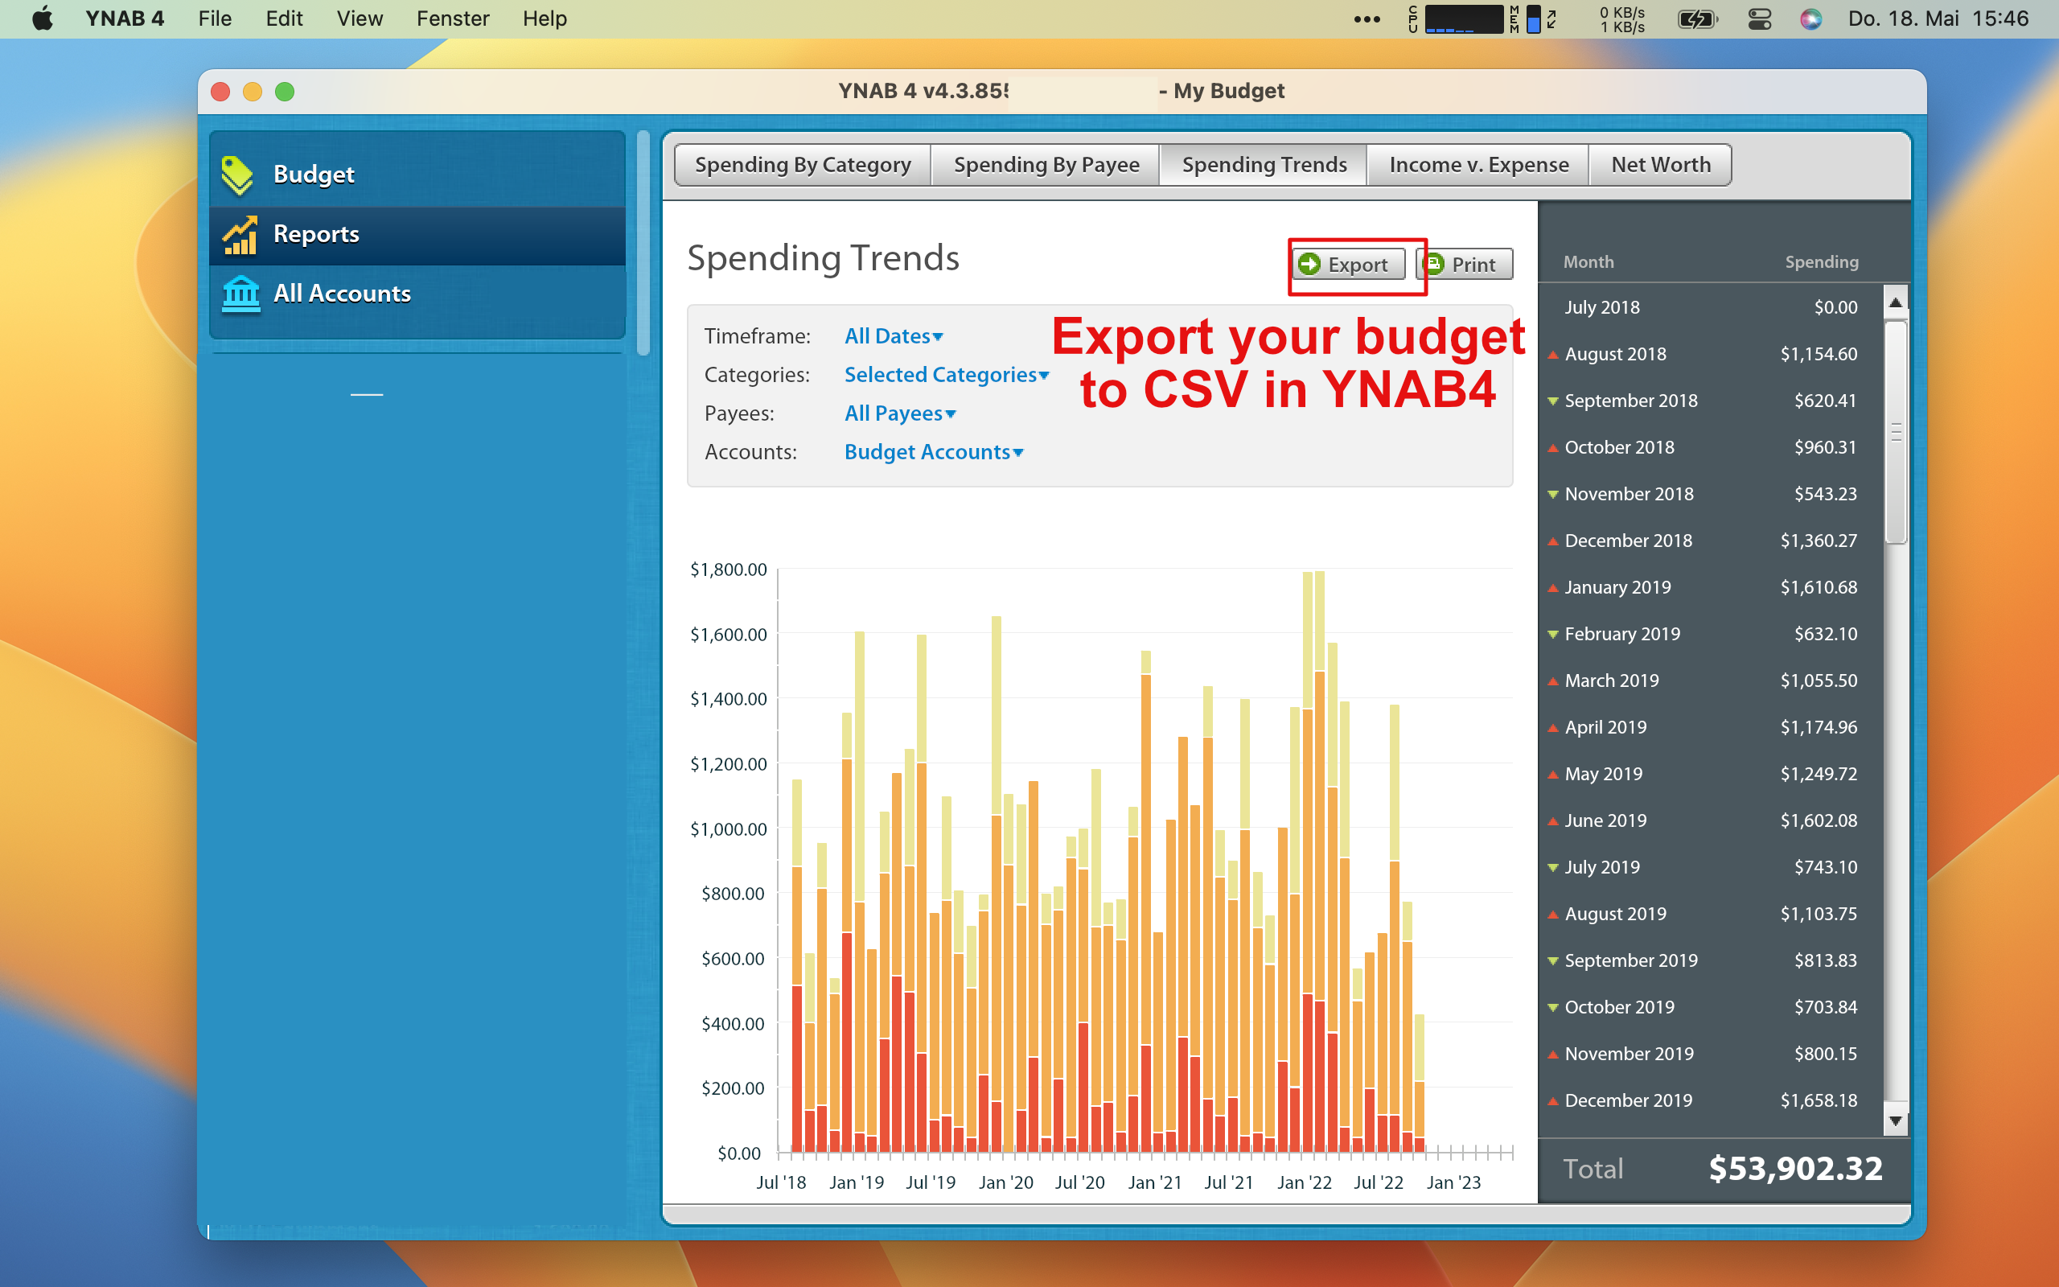Viewport: 2059px width, 1287px height.
Task: Click the Siri icon in the menu bar
Action: tap(1810, 19)
